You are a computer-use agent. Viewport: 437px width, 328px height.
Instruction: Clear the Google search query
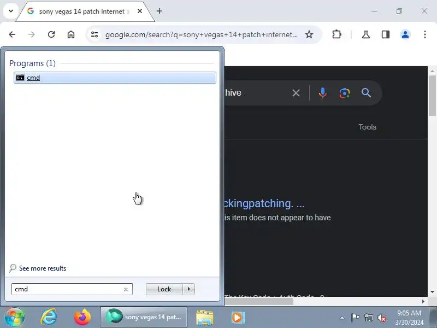296,93
